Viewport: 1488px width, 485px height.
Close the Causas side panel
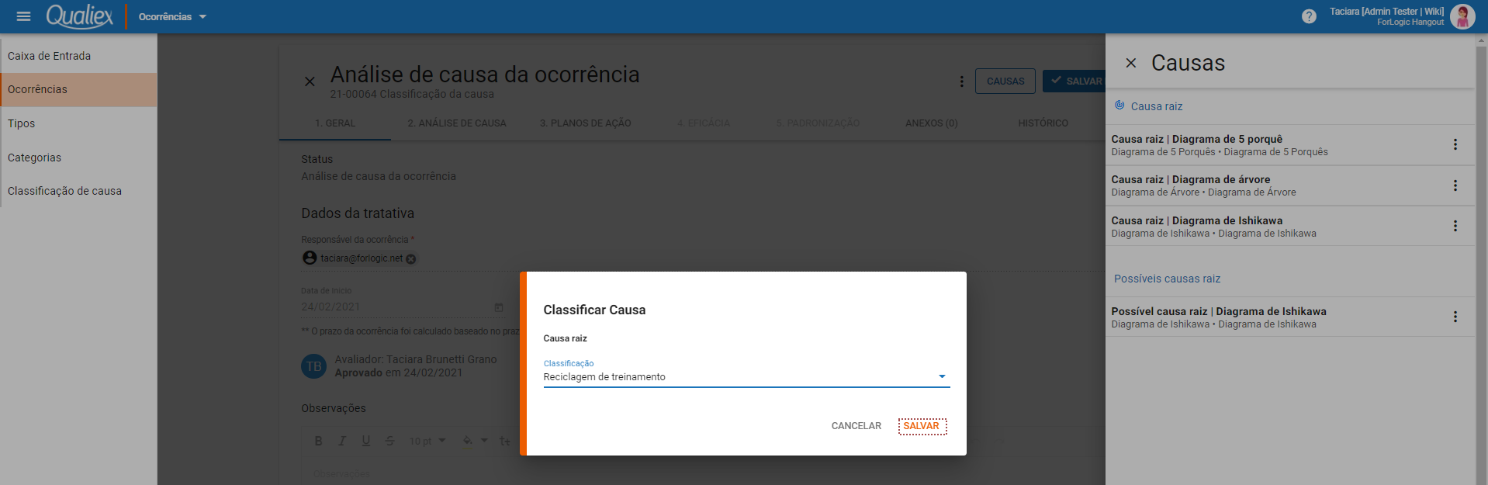point(1131,63)
